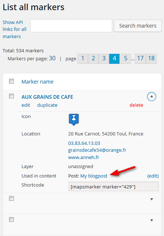The image size is (164, 236).
Task: Click the Shortcode label
Action: (33, 185)
